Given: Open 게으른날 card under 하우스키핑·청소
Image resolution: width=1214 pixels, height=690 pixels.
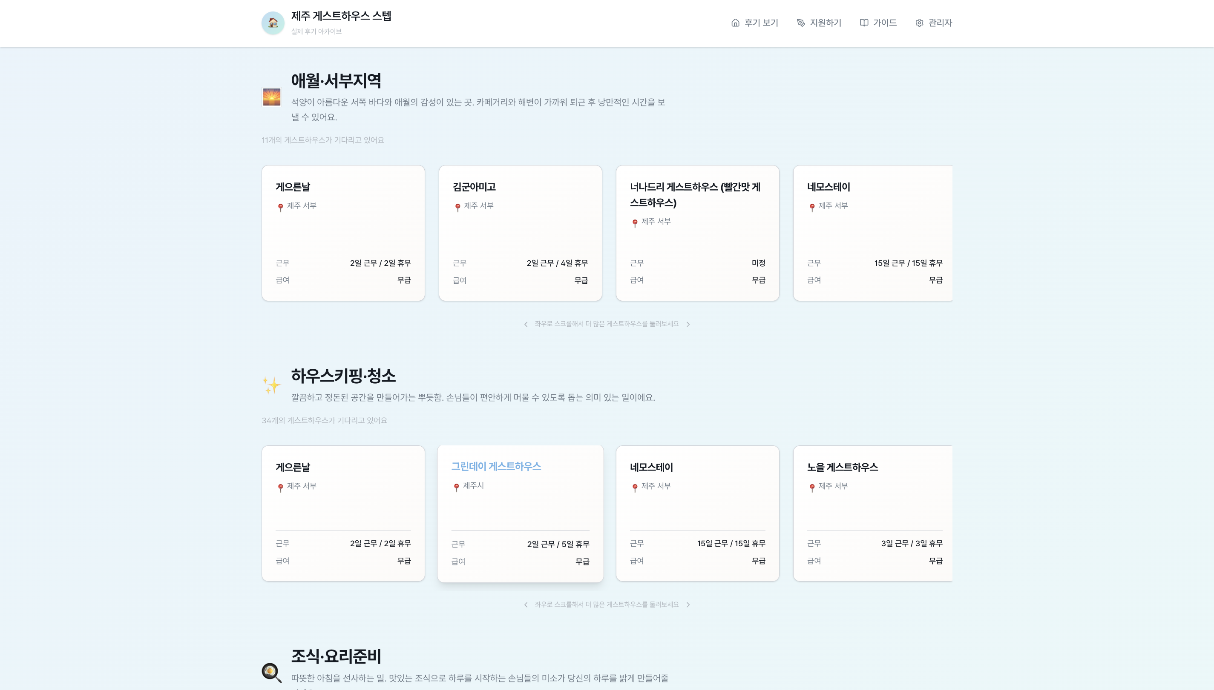Looking at the screenshot, I should point(343,513).
